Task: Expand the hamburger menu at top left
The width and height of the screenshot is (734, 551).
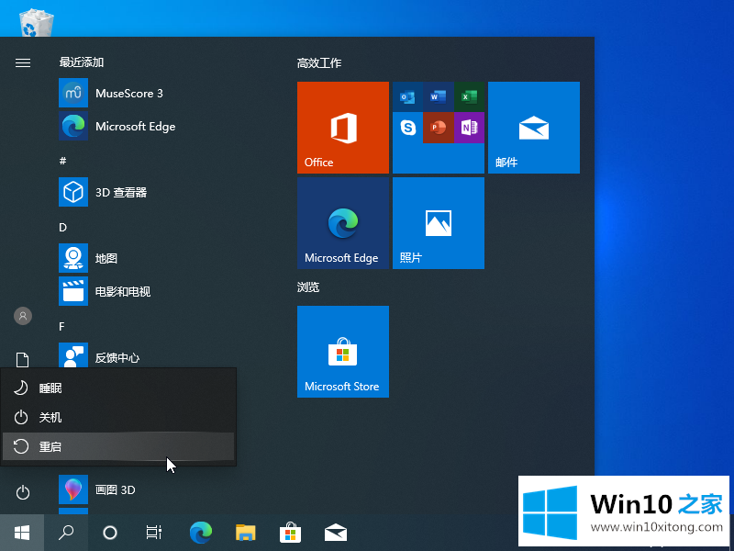Action: coord(22,62)
